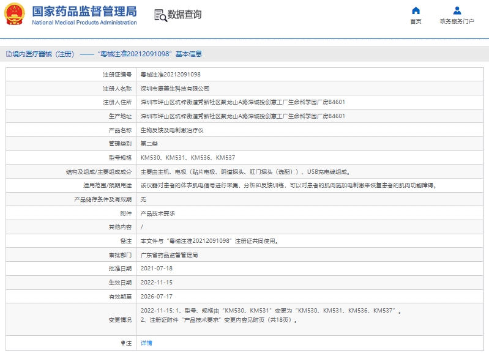Click the 产品储存条件及有效期 row label
Viewport: 489px width, 356px height.
[x=103, y=199]
